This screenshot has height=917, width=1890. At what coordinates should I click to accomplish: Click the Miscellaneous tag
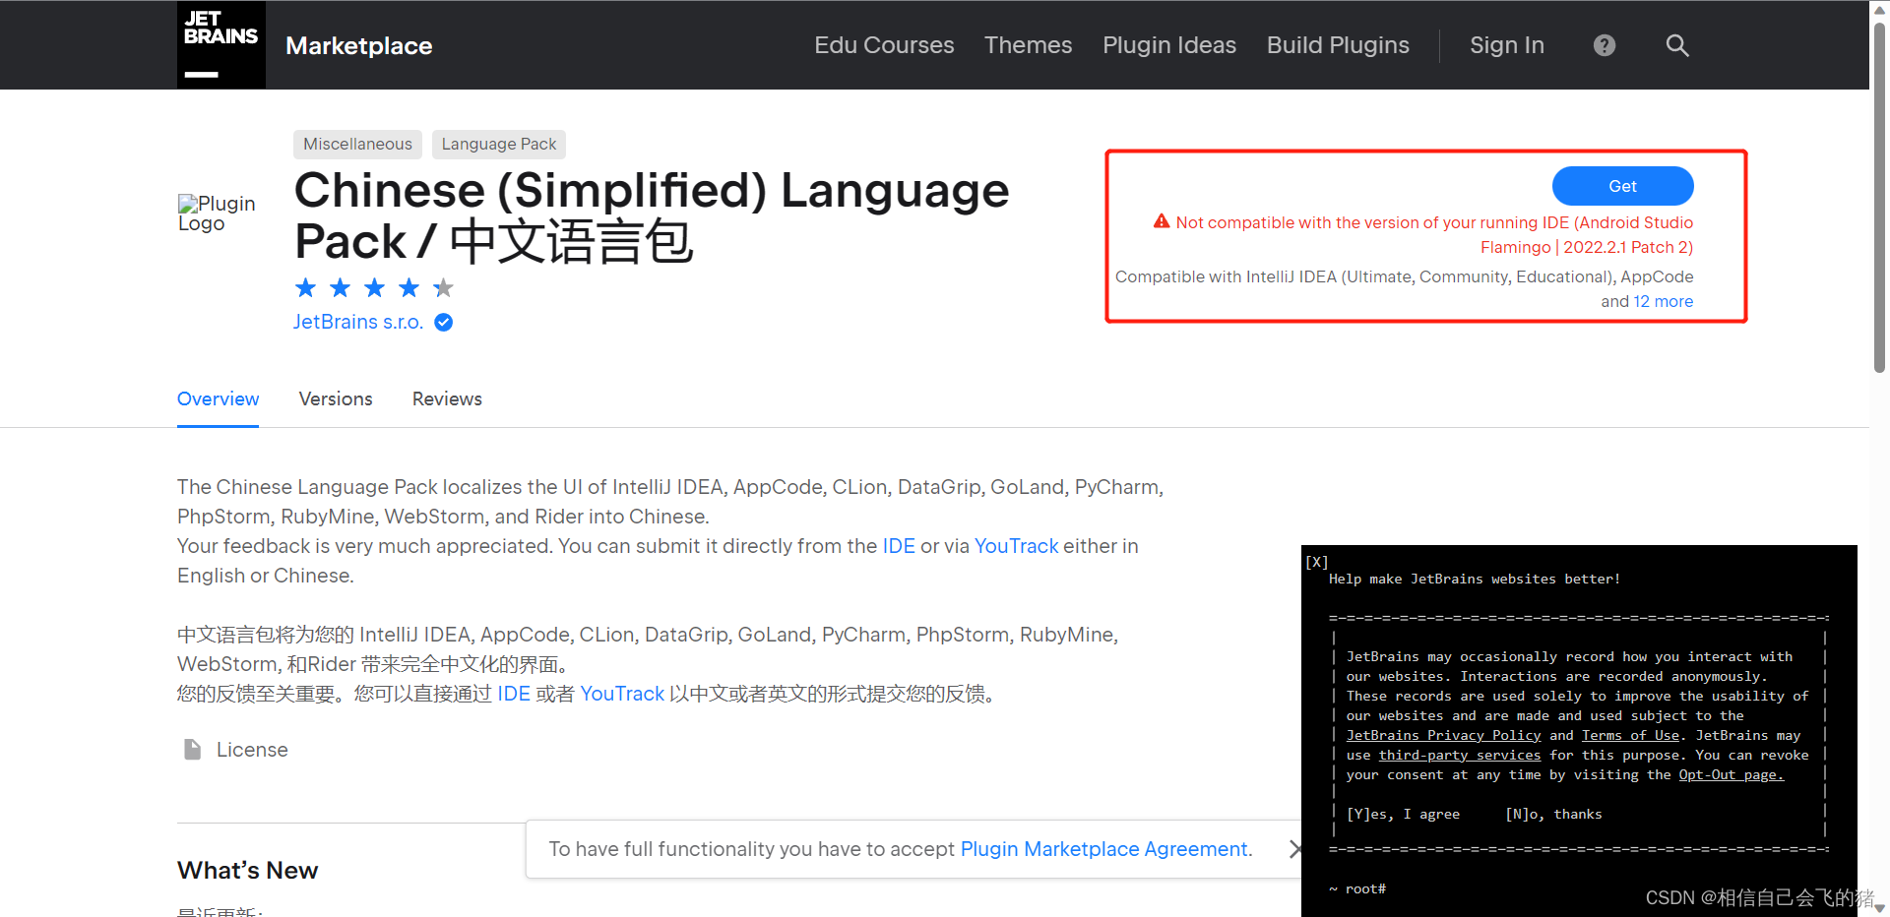pos(357,144)
